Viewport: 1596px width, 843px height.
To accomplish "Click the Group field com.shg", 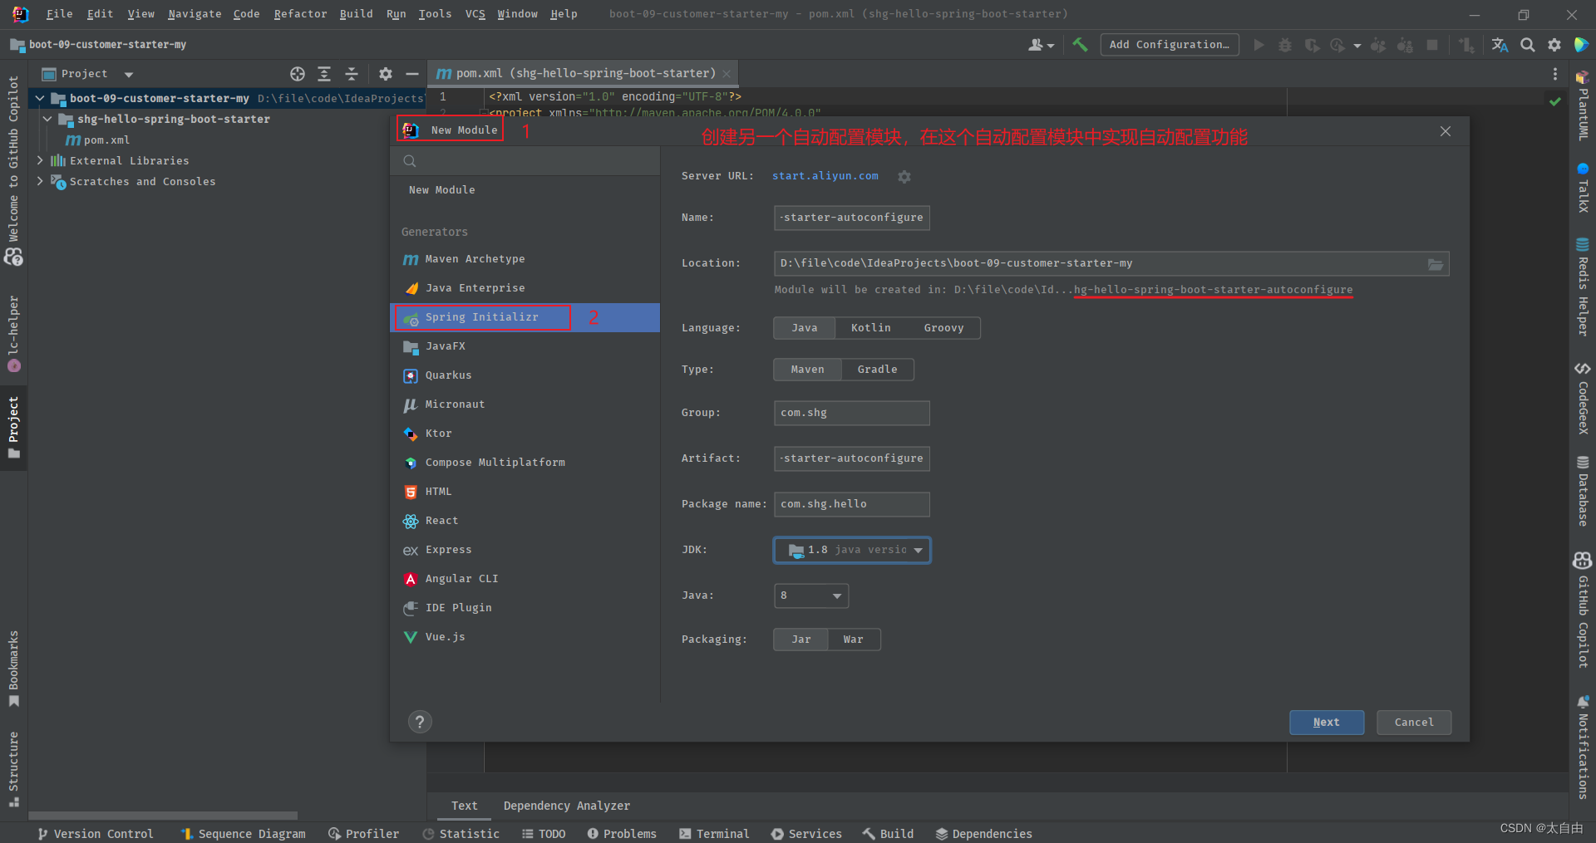I will pos(851,414).
